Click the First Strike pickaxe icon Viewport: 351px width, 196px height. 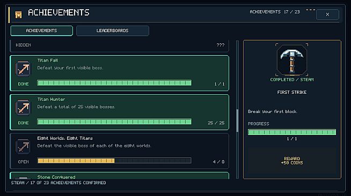coord(291,60)
